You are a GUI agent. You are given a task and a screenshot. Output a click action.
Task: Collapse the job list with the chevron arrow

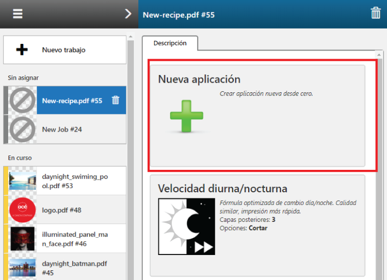pyautogui.click(x=128, y=14)
